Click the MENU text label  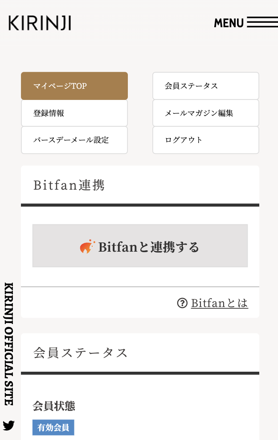click(229, 23)
